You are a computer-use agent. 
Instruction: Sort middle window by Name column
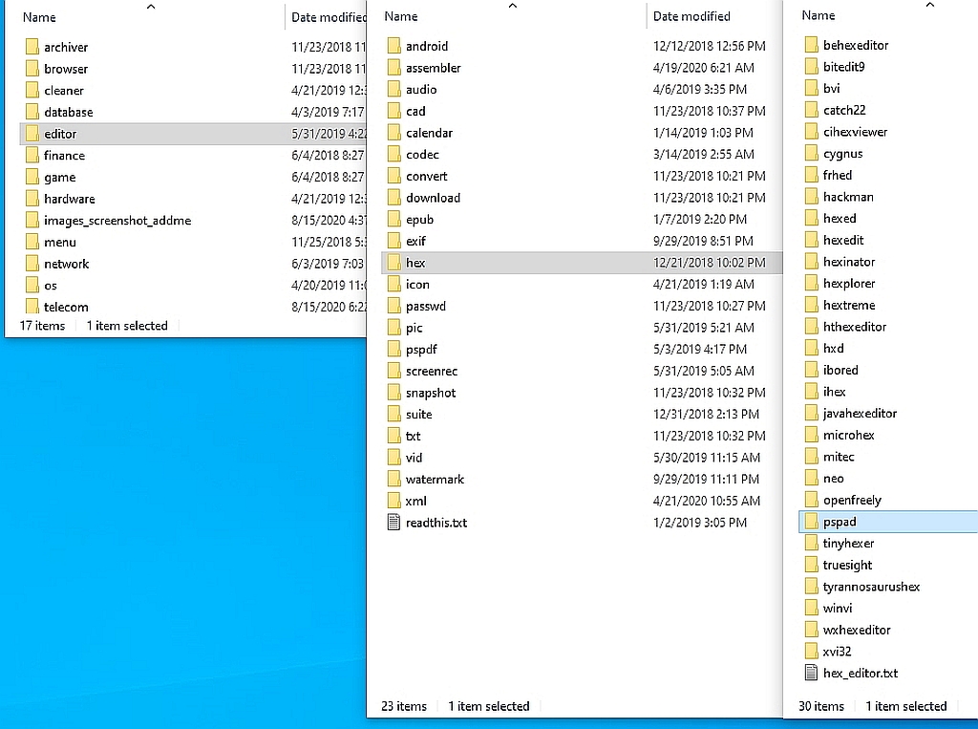point(401,16)
